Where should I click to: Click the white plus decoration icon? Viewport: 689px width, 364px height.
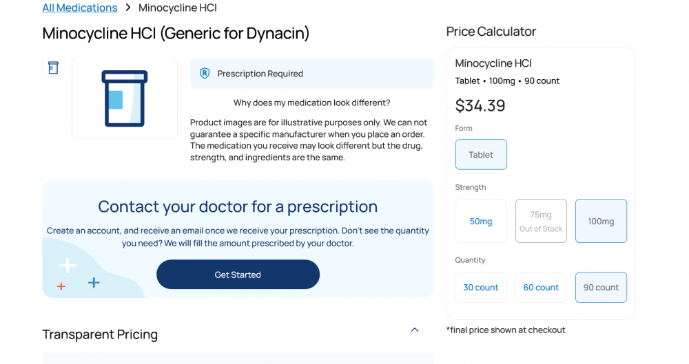(x=68, y=266)
